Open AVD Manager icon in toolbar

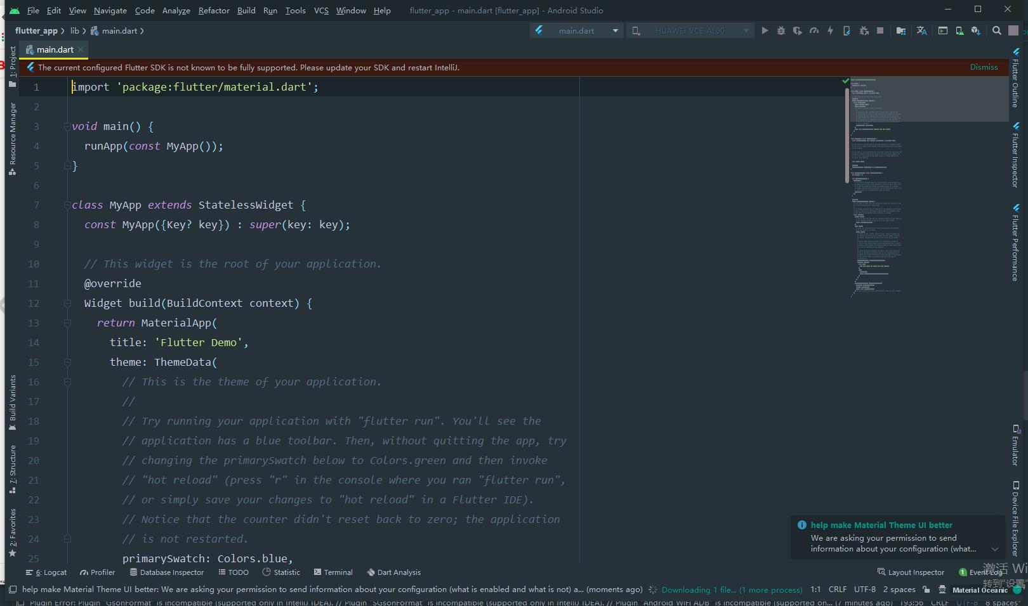(x=959, y=30)
